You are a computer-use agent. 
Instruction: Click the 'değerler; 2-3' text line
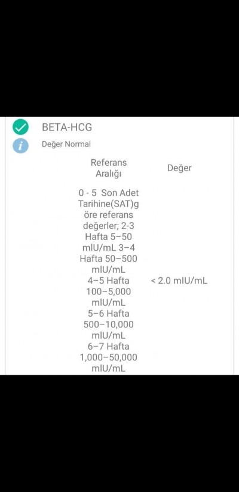click(x=108, y=226)
